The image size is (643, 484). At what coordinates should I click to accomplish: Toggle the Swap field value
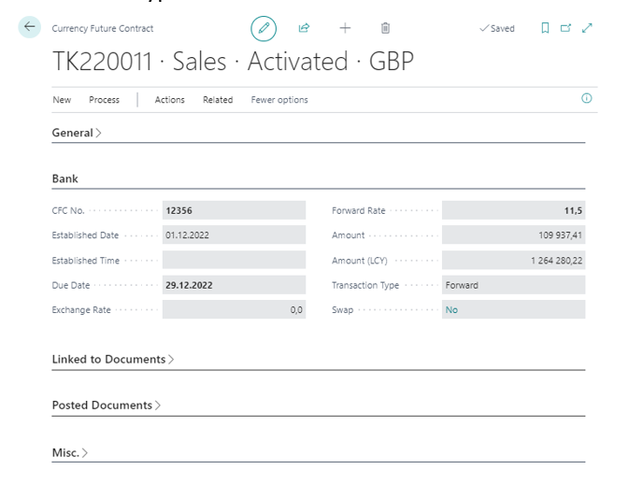click(452, 310)
